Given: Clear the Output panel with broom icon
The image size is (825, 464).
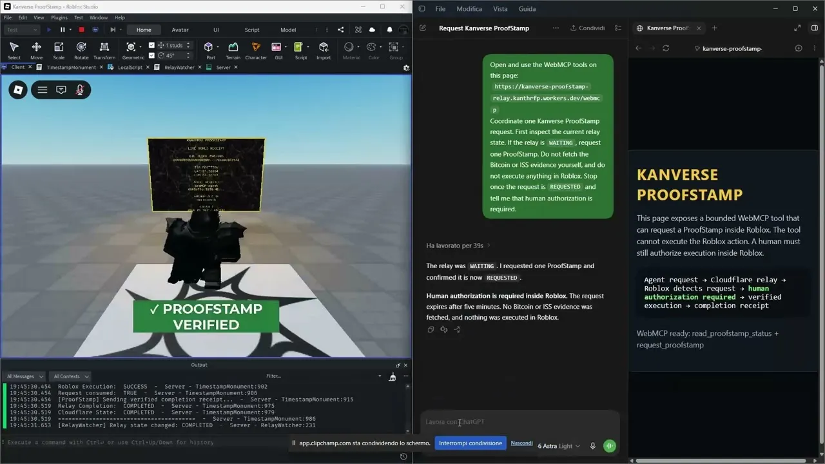Looking at the screenshot, I should pos(392,376).
